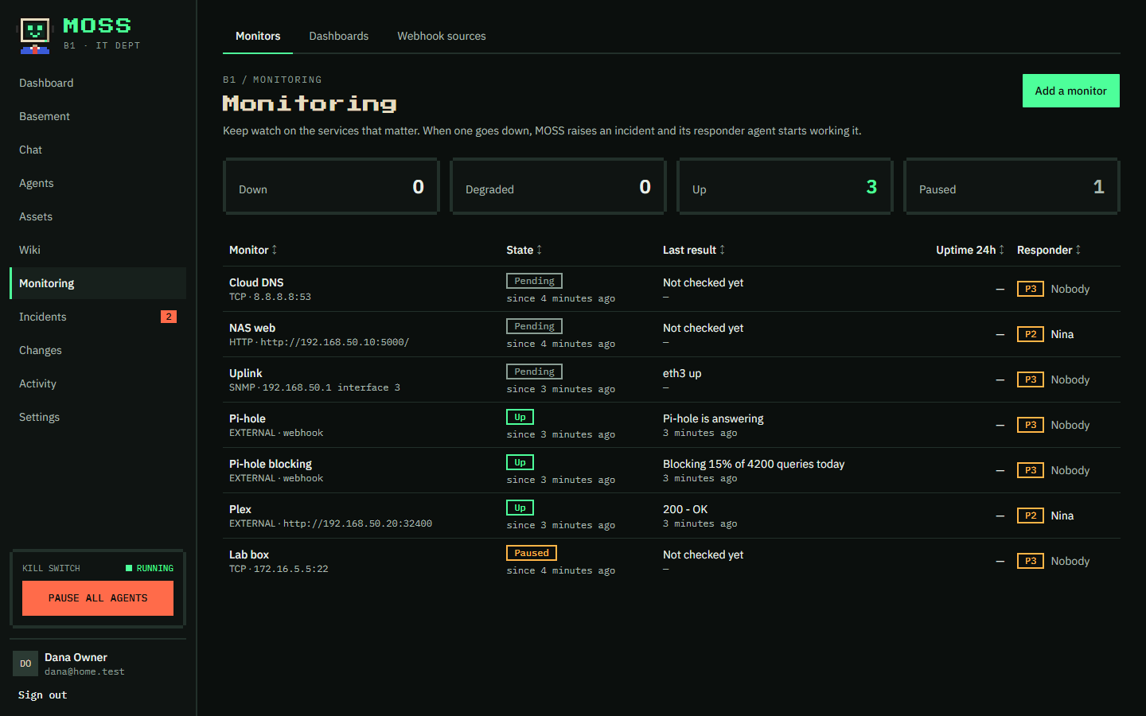Click the Up badge for Pi-hole blocking

tap(520, 462)
